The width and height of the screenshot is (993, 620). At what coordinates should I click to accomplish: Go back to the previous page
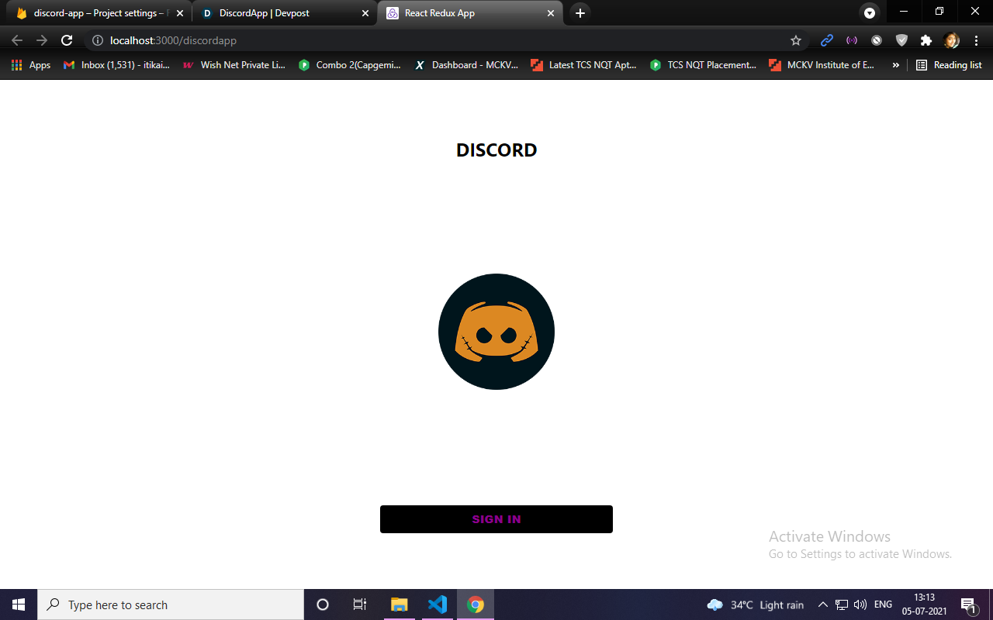click(x=17, y=40)
